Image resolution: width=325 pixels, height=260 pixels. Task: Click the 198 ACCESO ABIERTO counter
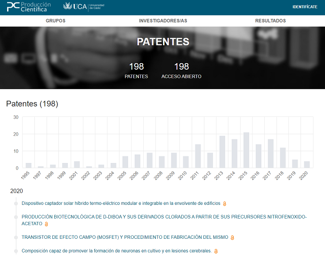[181, 71]
